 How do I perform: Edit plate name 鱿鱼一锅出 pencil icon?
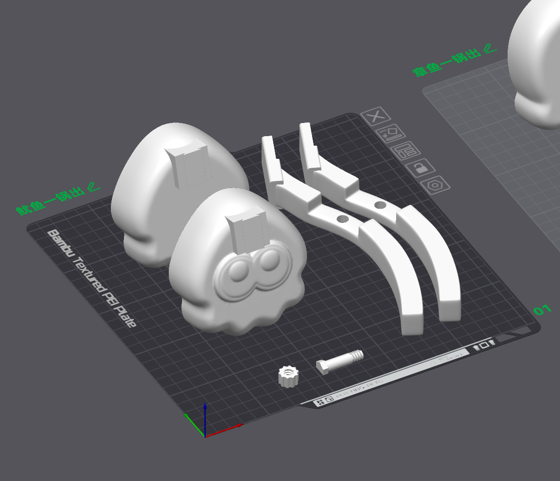click(94, 187)
